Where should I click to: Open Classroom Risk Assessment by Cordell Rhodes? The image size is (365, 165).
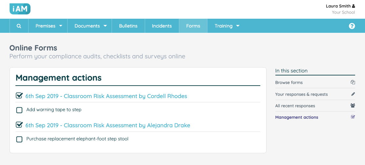pos(106,96)
